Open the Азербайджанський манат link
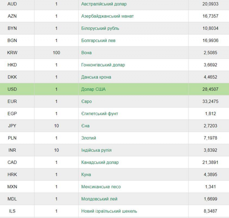This screenshot has width=229, height=218. coord(107,16)
